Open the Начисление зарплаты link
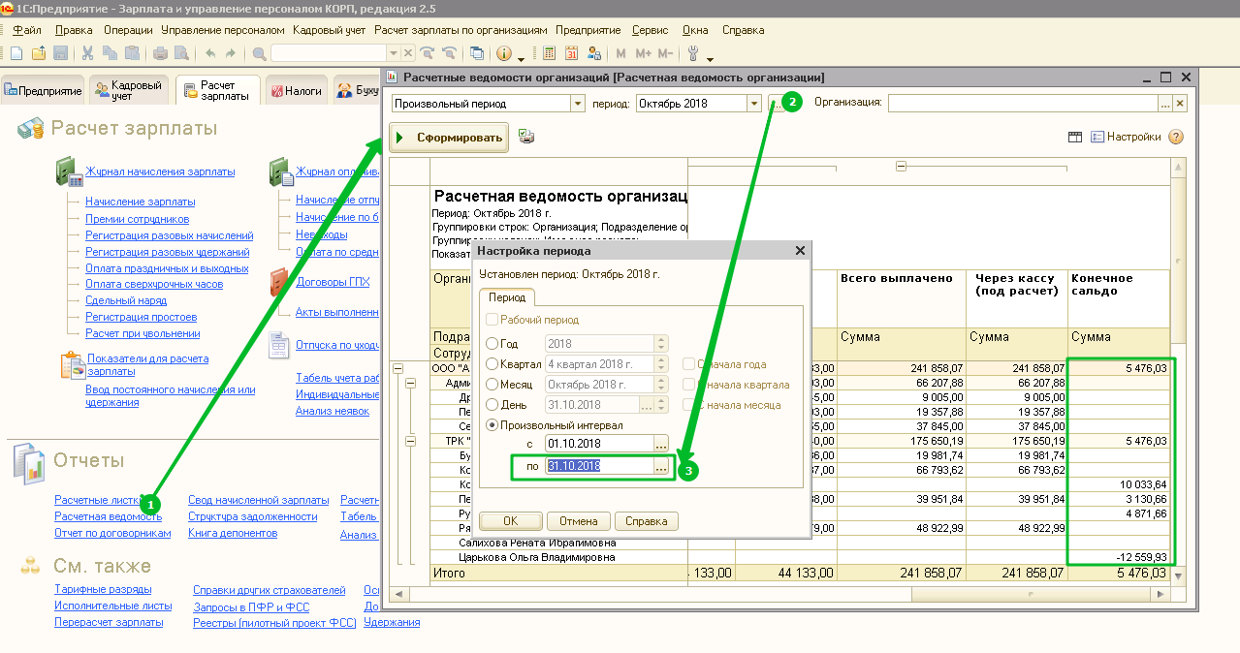Image resolution: width=1240 pixels, height=653 pixels. [x=140, y=202]
